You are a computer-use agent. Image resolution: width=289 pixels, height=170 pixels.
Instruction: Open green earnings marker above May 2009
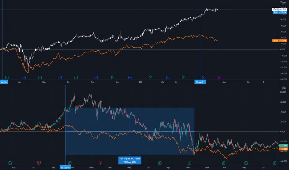(246, 163)
